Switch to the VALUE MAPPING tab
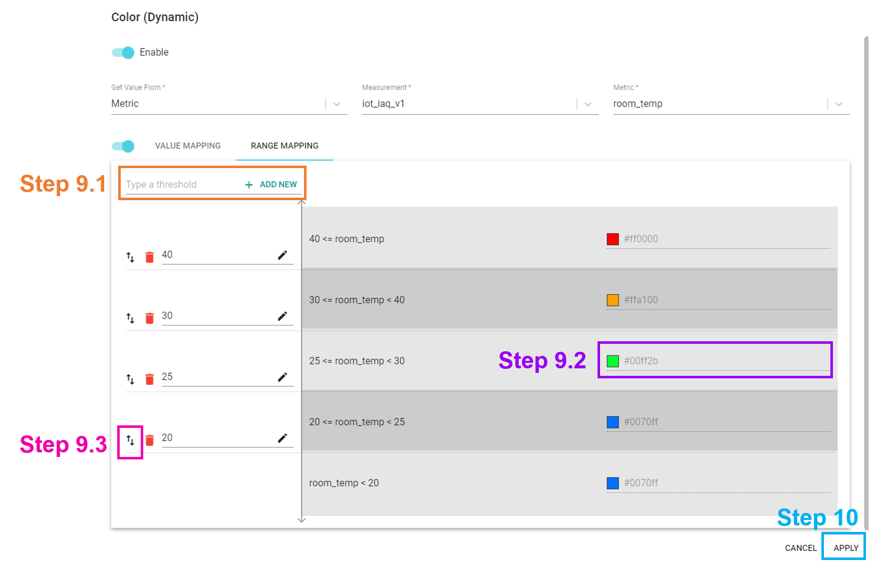Image resolution: width=881 pixels, height=563 pixels. pyautogui.click(x=188, y=146)
